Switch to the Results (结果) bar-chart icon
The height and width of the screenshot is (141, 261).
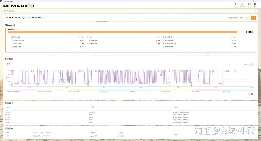(249, 4)
